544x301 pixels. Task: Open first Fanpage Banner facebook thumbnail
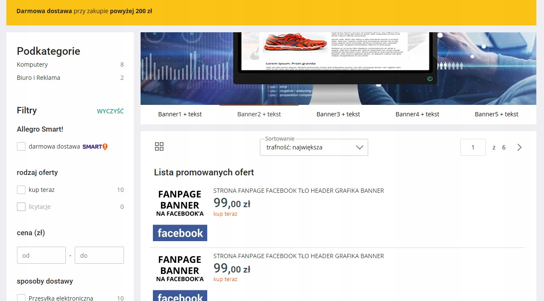(x=180, y=214)
